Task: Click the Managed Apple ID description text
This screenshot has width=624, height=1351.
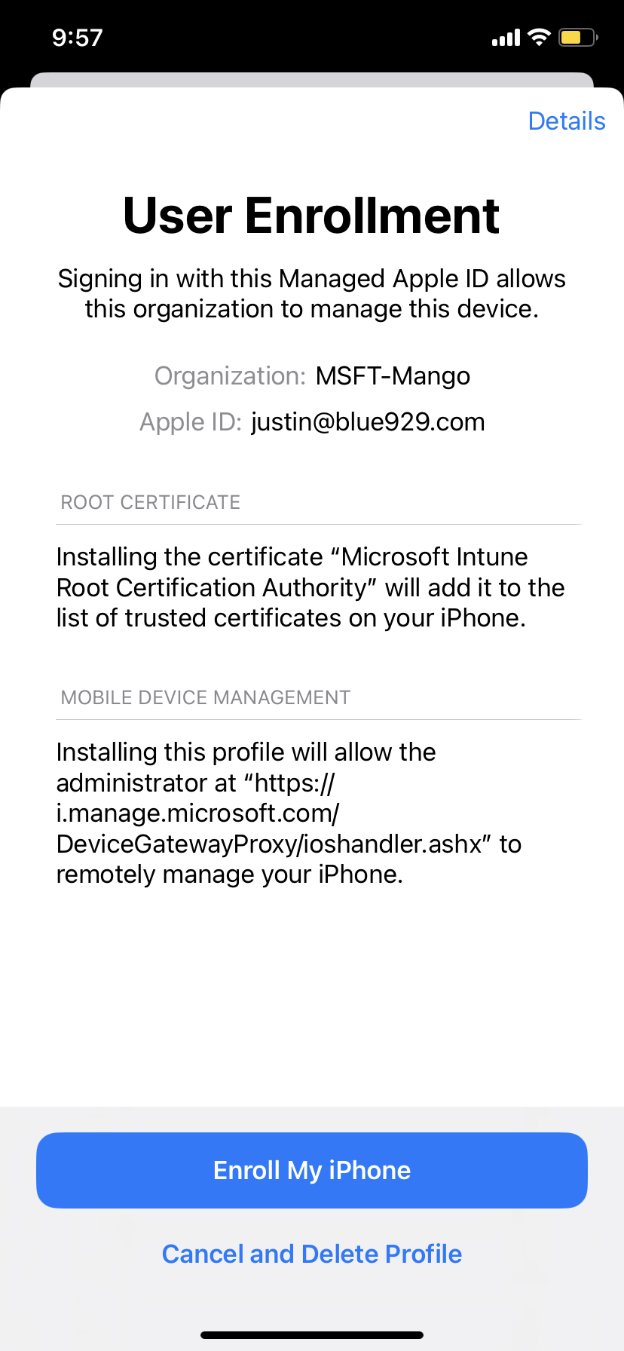Action: [x=311, y=294]
